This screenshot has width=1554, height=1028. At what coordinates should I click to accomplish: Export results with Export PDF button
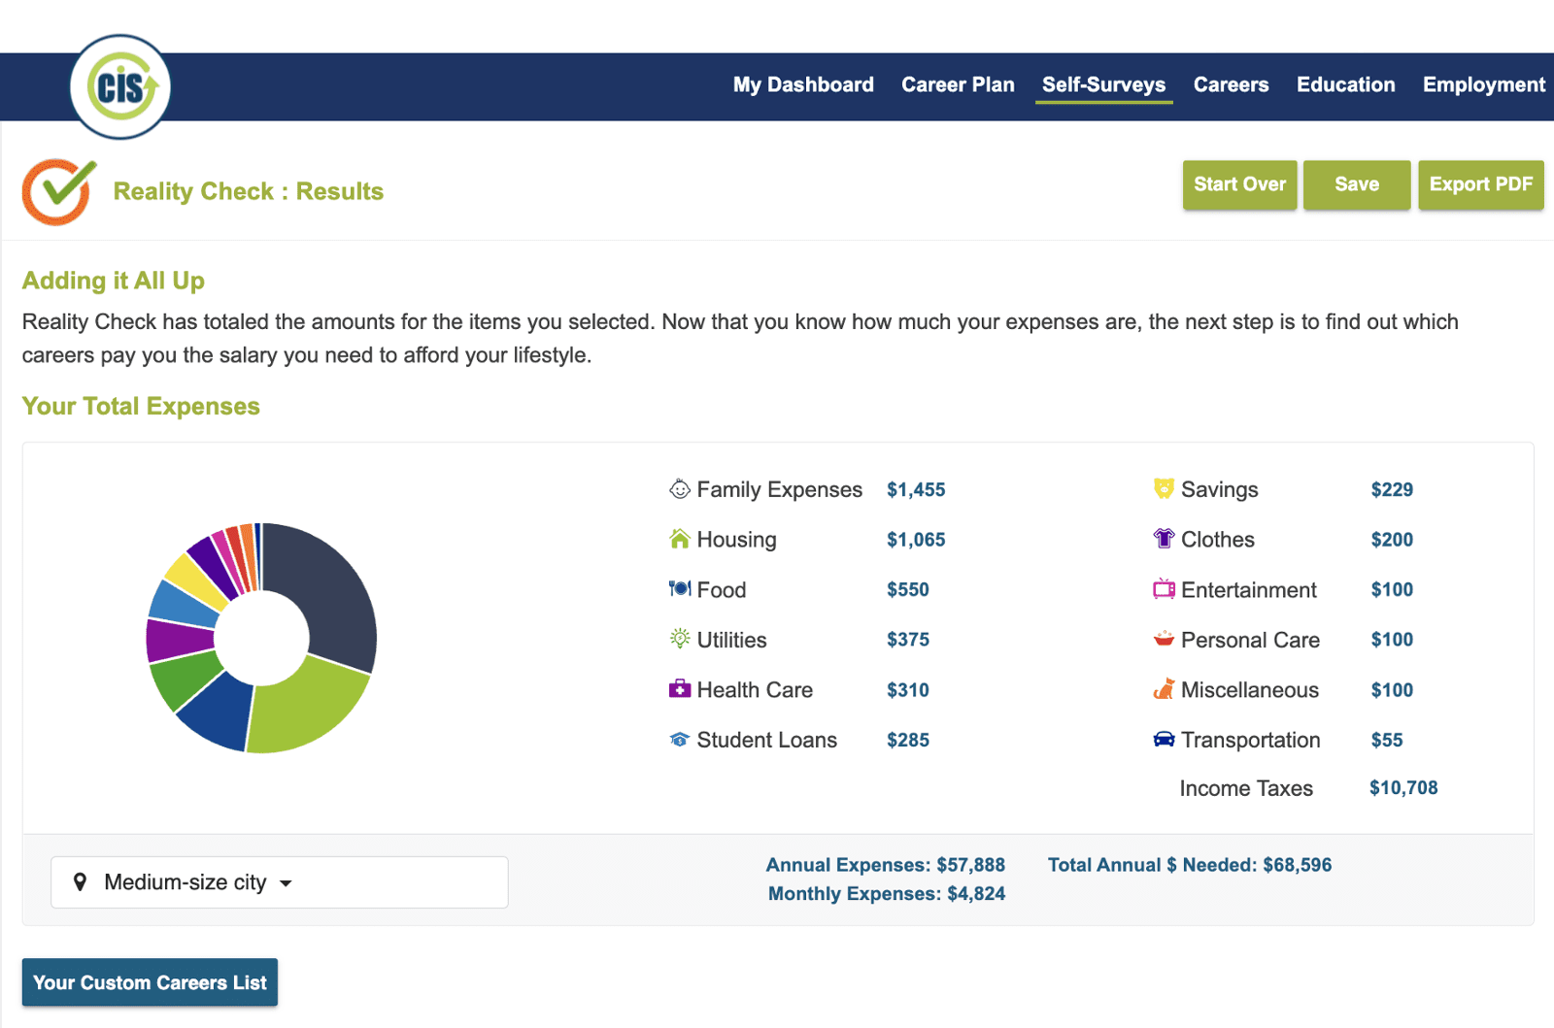pyautogui.click(x=1480, y=184)
